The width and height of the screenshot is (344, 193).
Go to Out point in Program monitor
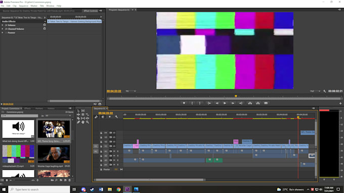tap(241, 103)
